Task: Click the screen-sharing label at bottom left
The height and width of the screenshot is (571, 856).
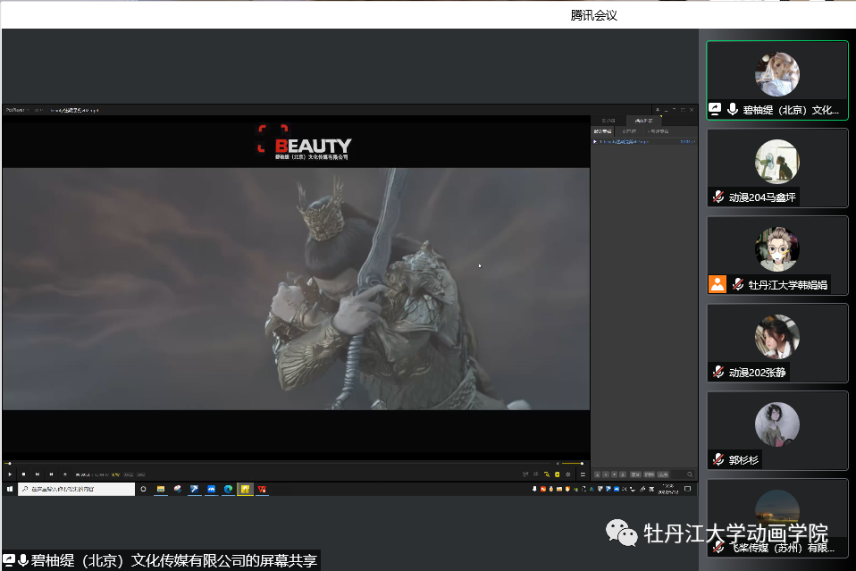Action: (161, 560)
